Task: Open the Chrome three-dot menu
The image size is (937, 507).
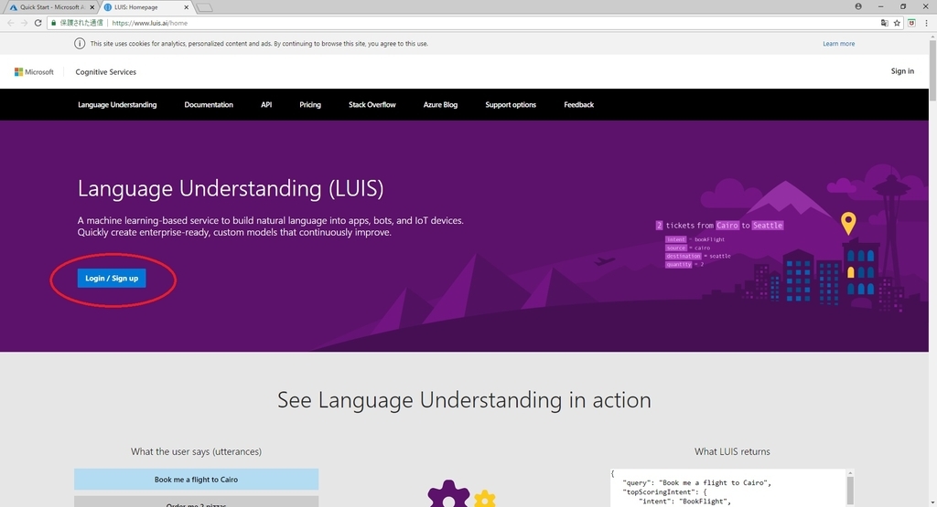Action: [x=927, y=23]
